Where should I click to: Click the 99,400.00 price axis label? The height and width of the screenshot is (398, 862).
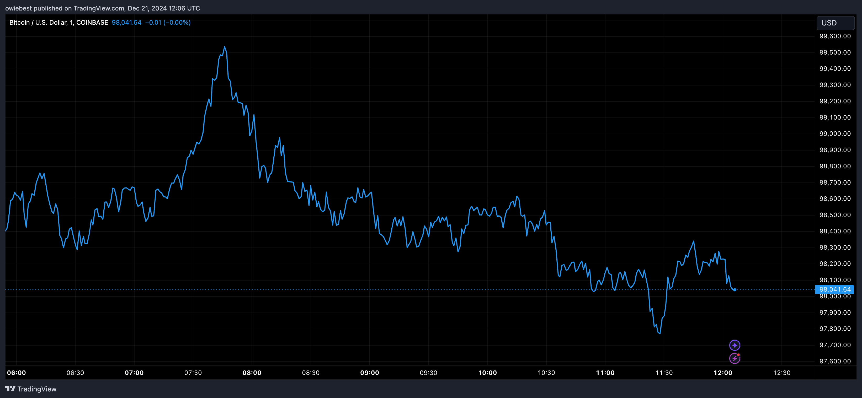coord(835,69)
